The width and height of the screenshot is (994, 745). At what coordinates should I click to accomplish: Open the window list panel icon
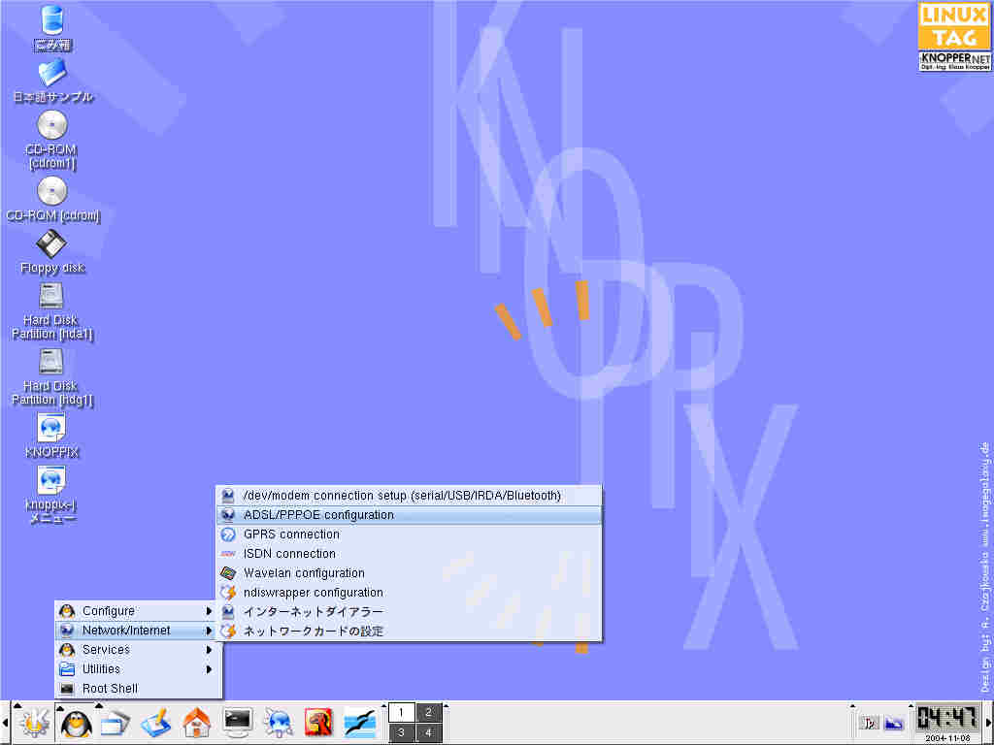tap(116, 724)
